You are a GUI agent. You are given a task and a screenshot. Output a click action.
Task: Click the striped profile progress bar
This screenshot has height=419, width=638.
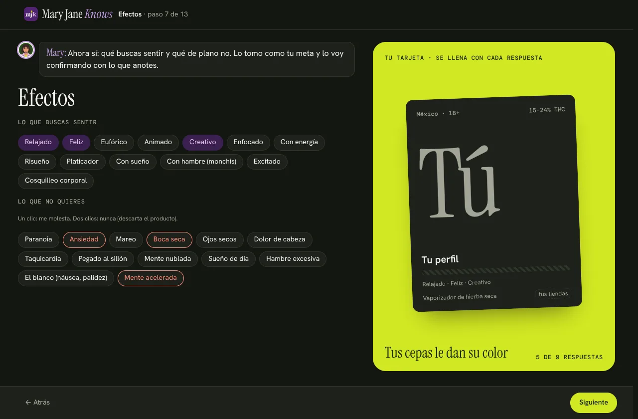[x=496, y=270]
